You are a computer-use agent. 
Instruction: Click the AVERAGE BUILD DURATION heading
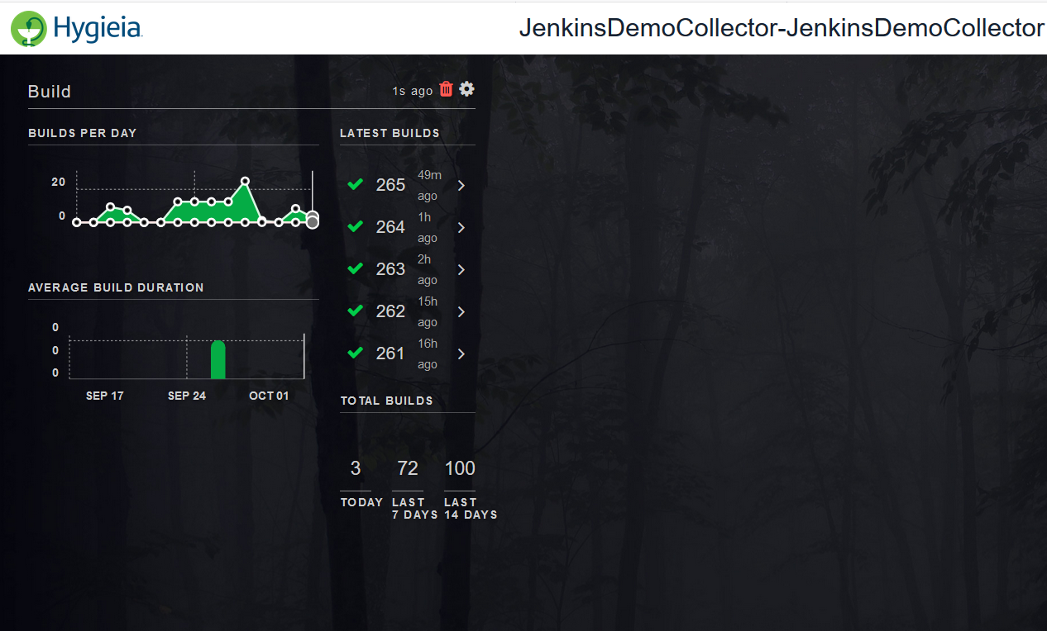(x=116, y=287)
